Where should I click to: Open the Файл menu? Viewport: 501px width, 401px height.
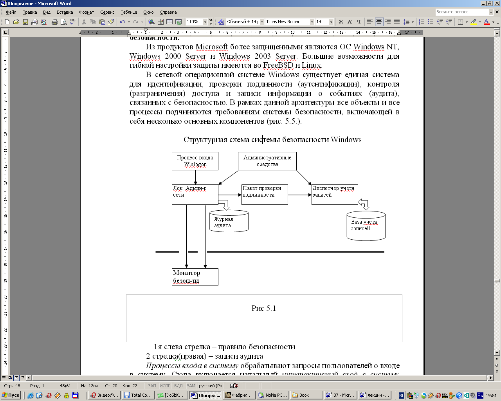[11, 12]
